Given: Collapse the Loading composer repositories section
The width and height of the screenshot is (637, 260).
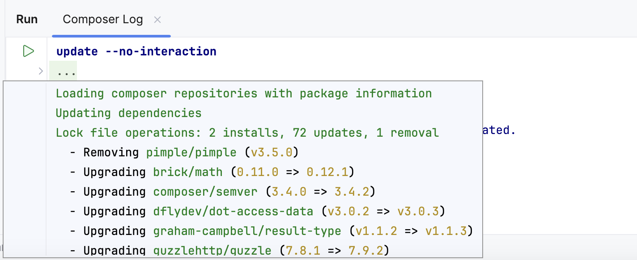Looking at the screenshot, I should [x=243, y=93].
